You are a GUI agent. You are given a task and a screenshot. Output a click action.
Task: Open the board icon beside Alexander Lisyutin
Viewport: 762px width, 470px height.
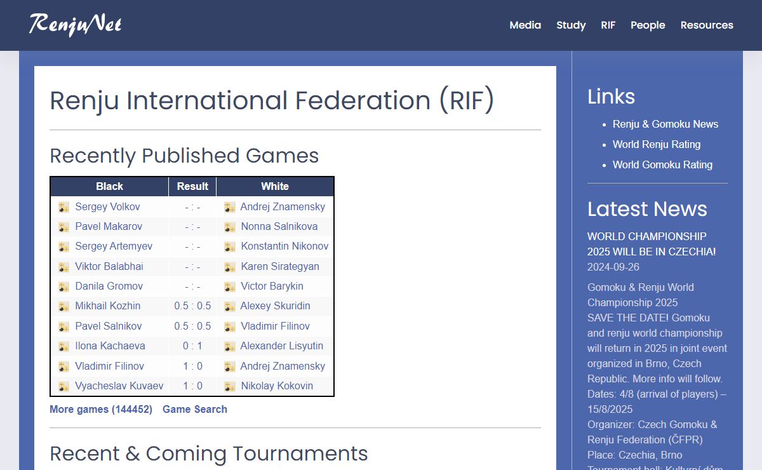tap(230, 346)
